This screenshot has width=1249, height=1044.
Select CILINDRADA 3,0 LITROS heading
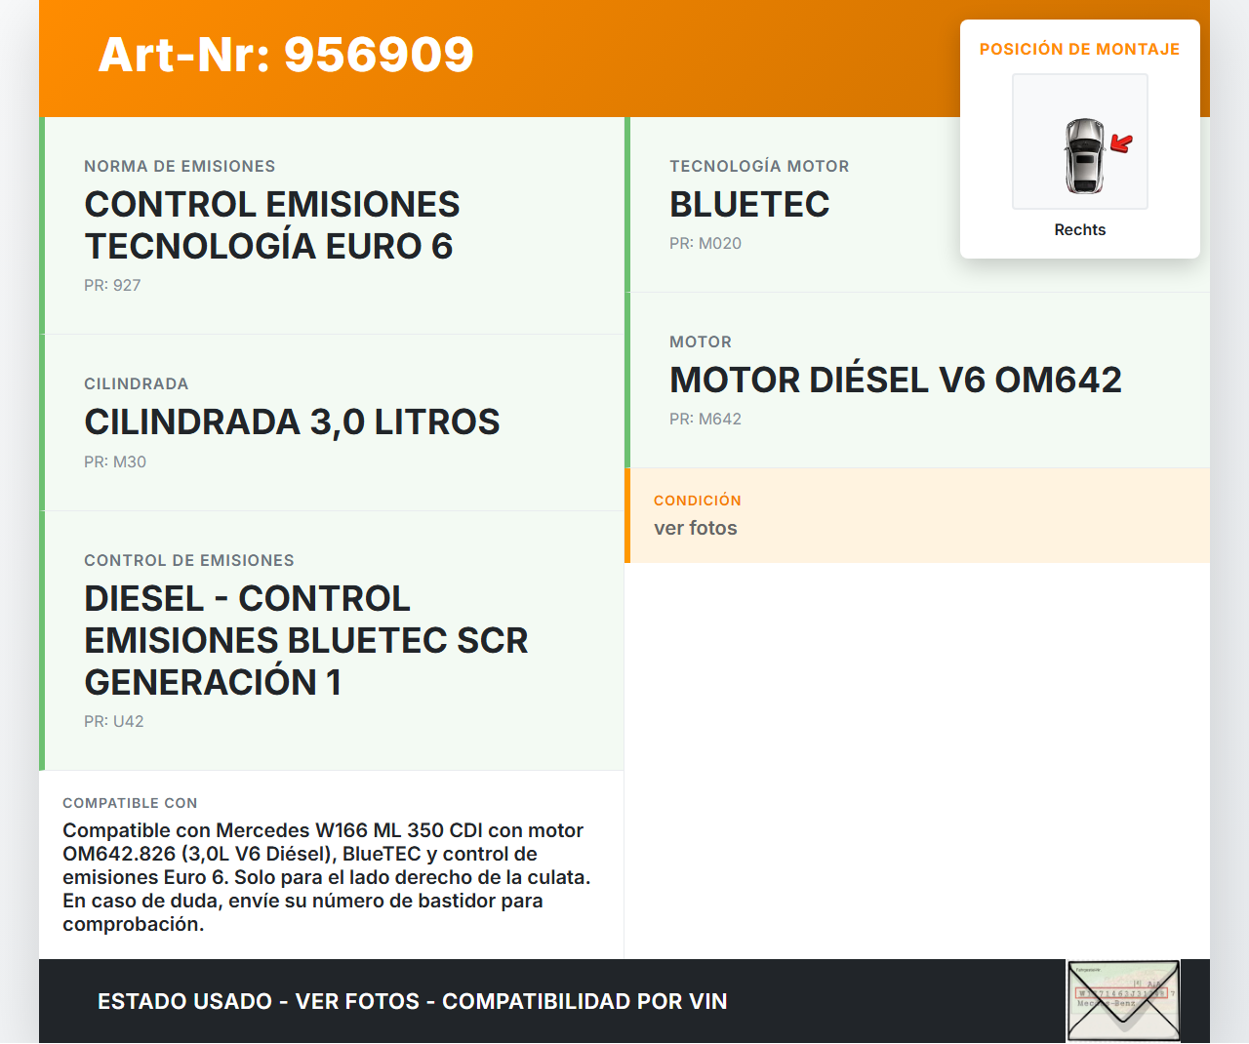292,422
